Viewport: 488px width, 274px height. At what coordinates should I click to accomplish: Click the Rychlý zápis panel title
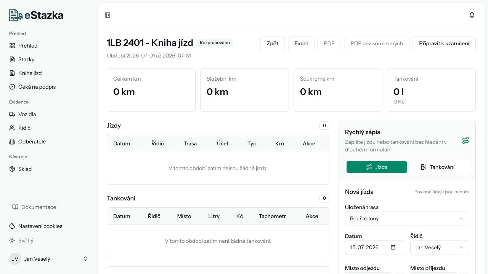click(x=363, y=132)
